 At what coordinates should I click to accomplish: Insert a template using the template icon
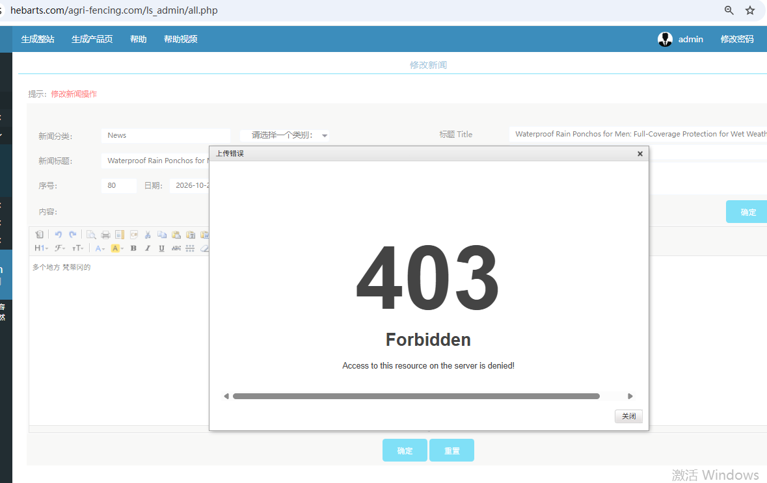pos(119,235)
